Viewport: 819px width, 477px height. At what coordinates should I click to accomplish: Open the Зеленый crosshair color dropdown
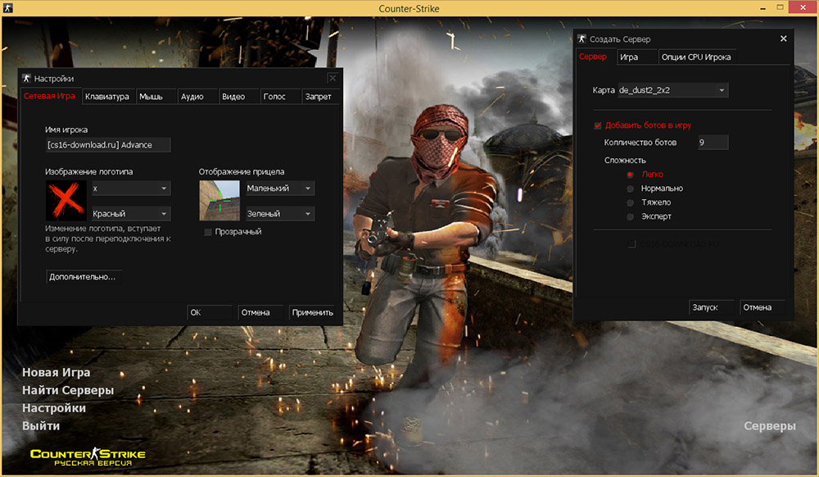click(x=279, y=214)
